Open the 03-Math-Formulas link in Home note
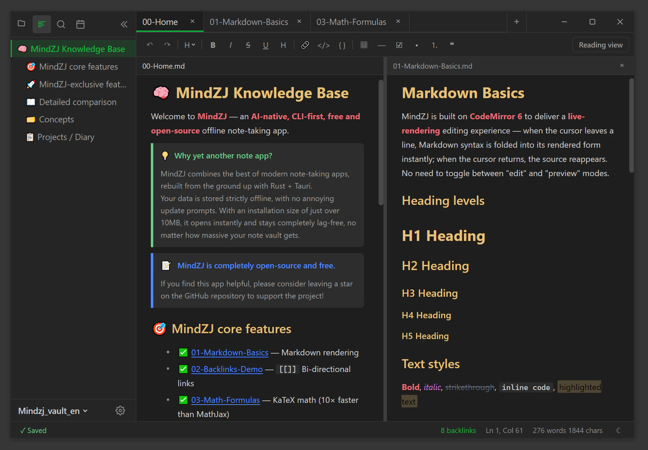 point(225,400)
